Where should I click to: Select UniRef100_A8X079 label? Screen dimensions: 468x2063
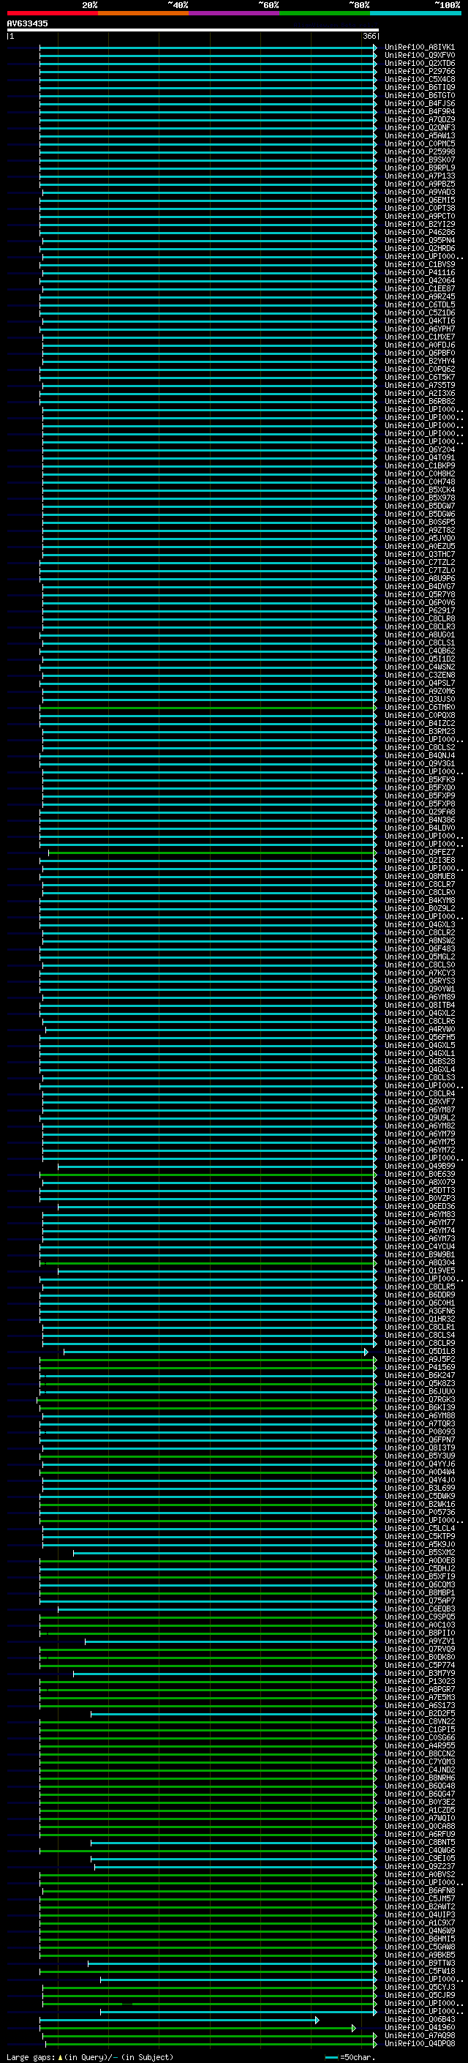[419, 1182]
